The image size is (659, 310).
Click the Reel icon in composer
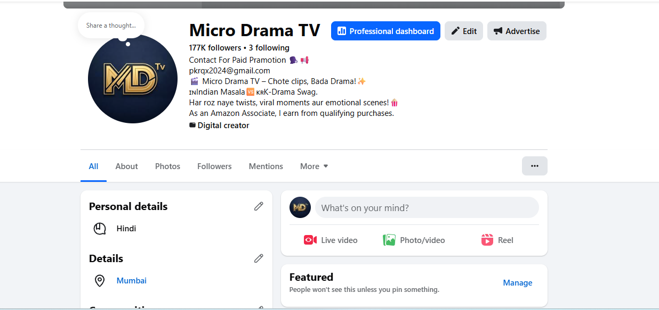487,240
